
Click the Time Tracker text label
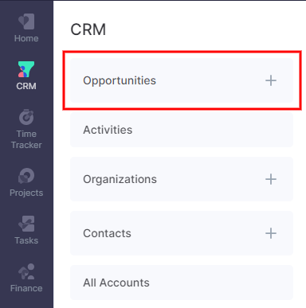click(x=26, y=139)
